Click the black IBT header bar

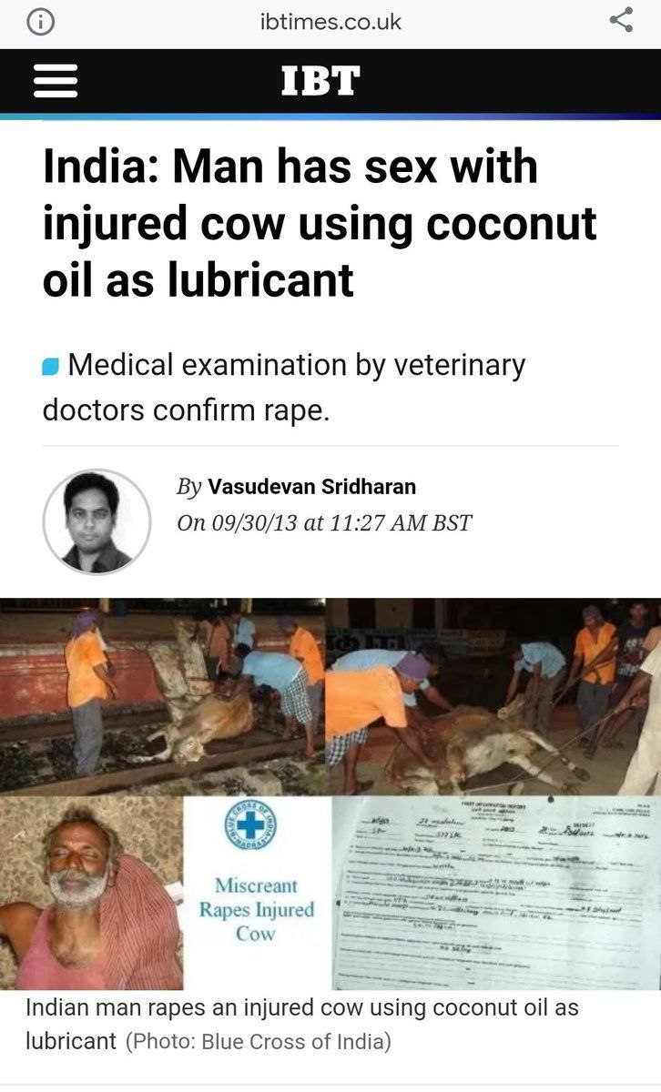pyautogui.click(x=330, y=81)
